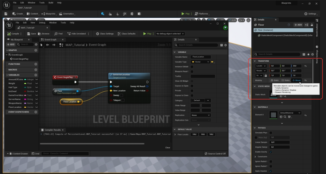Check the Expose on Spawn option
Image resolution: width=326 pixels, height=174 pixels.
pyautogui.click(x=192, y=86)
